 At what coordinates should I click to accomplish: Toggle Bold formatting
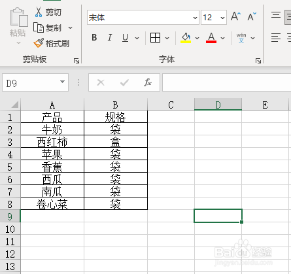click(94, 37)
